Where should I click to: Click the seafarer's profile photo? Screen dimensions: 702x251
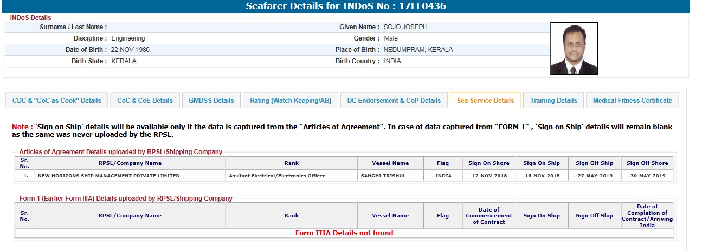pos(574,49)
